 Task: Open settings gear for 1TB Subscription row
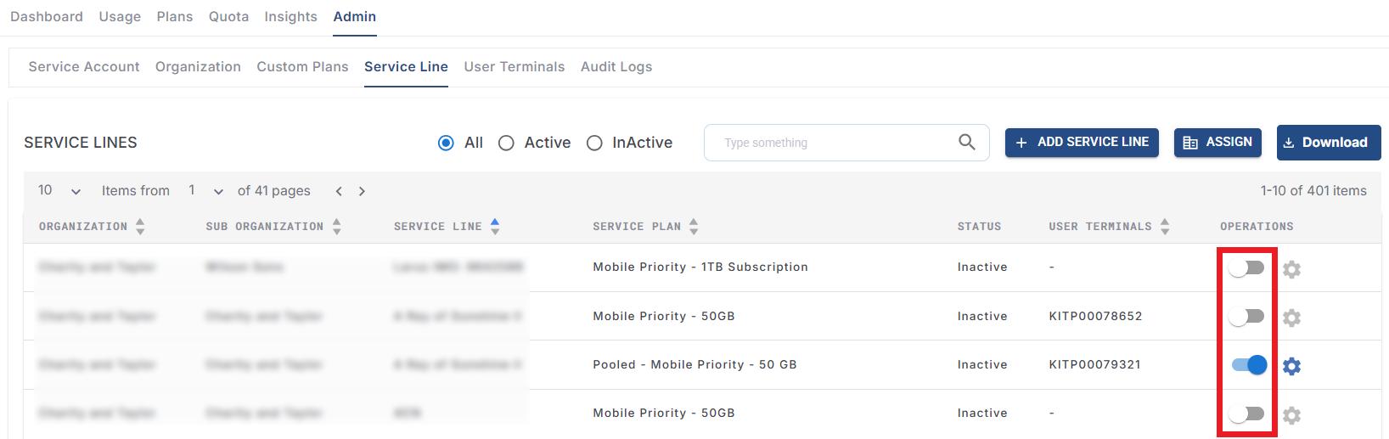[x=1291, y=269]
